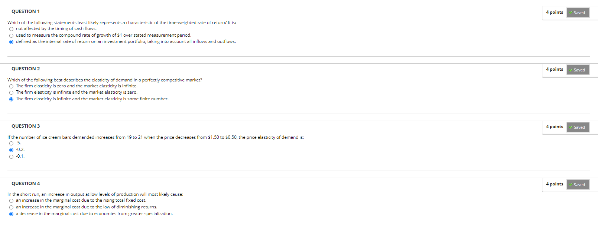Screen dimensions: 598x228
Task: Select 'law of diminishing returns' answer
Action: [x=11, y=207]
